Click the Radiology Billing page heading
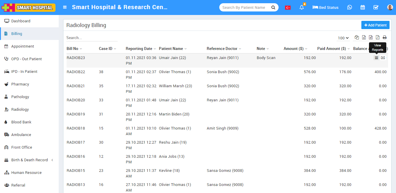 tap(86, 25)
